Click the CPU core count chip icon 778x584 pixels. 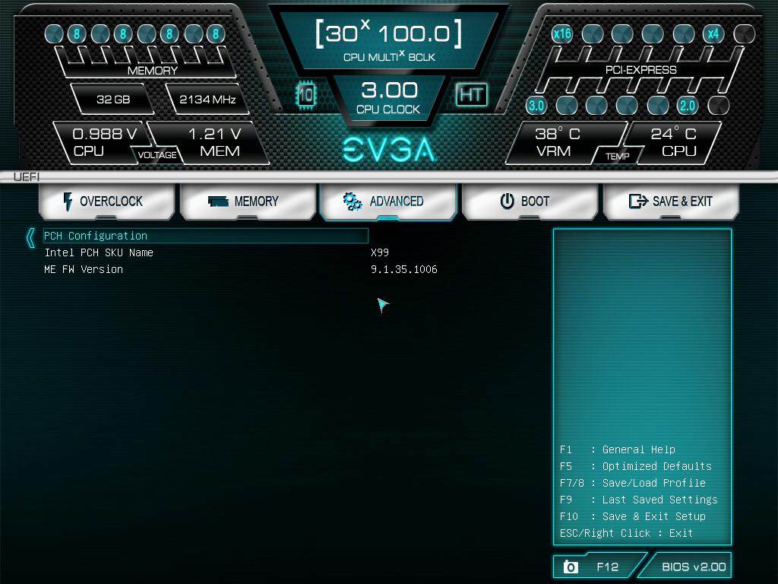point(305,95)
